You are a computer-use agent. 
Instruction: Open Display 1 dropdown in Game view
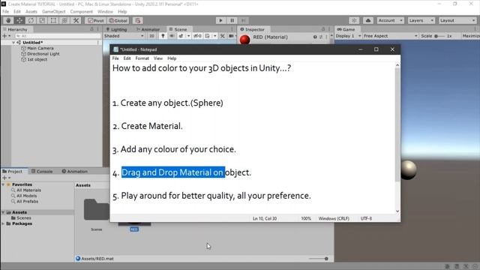point(348,36)
